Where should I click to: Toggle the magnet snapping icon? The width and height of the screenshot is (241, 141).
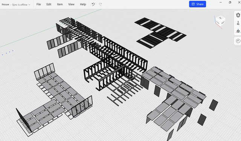[238, 15]
